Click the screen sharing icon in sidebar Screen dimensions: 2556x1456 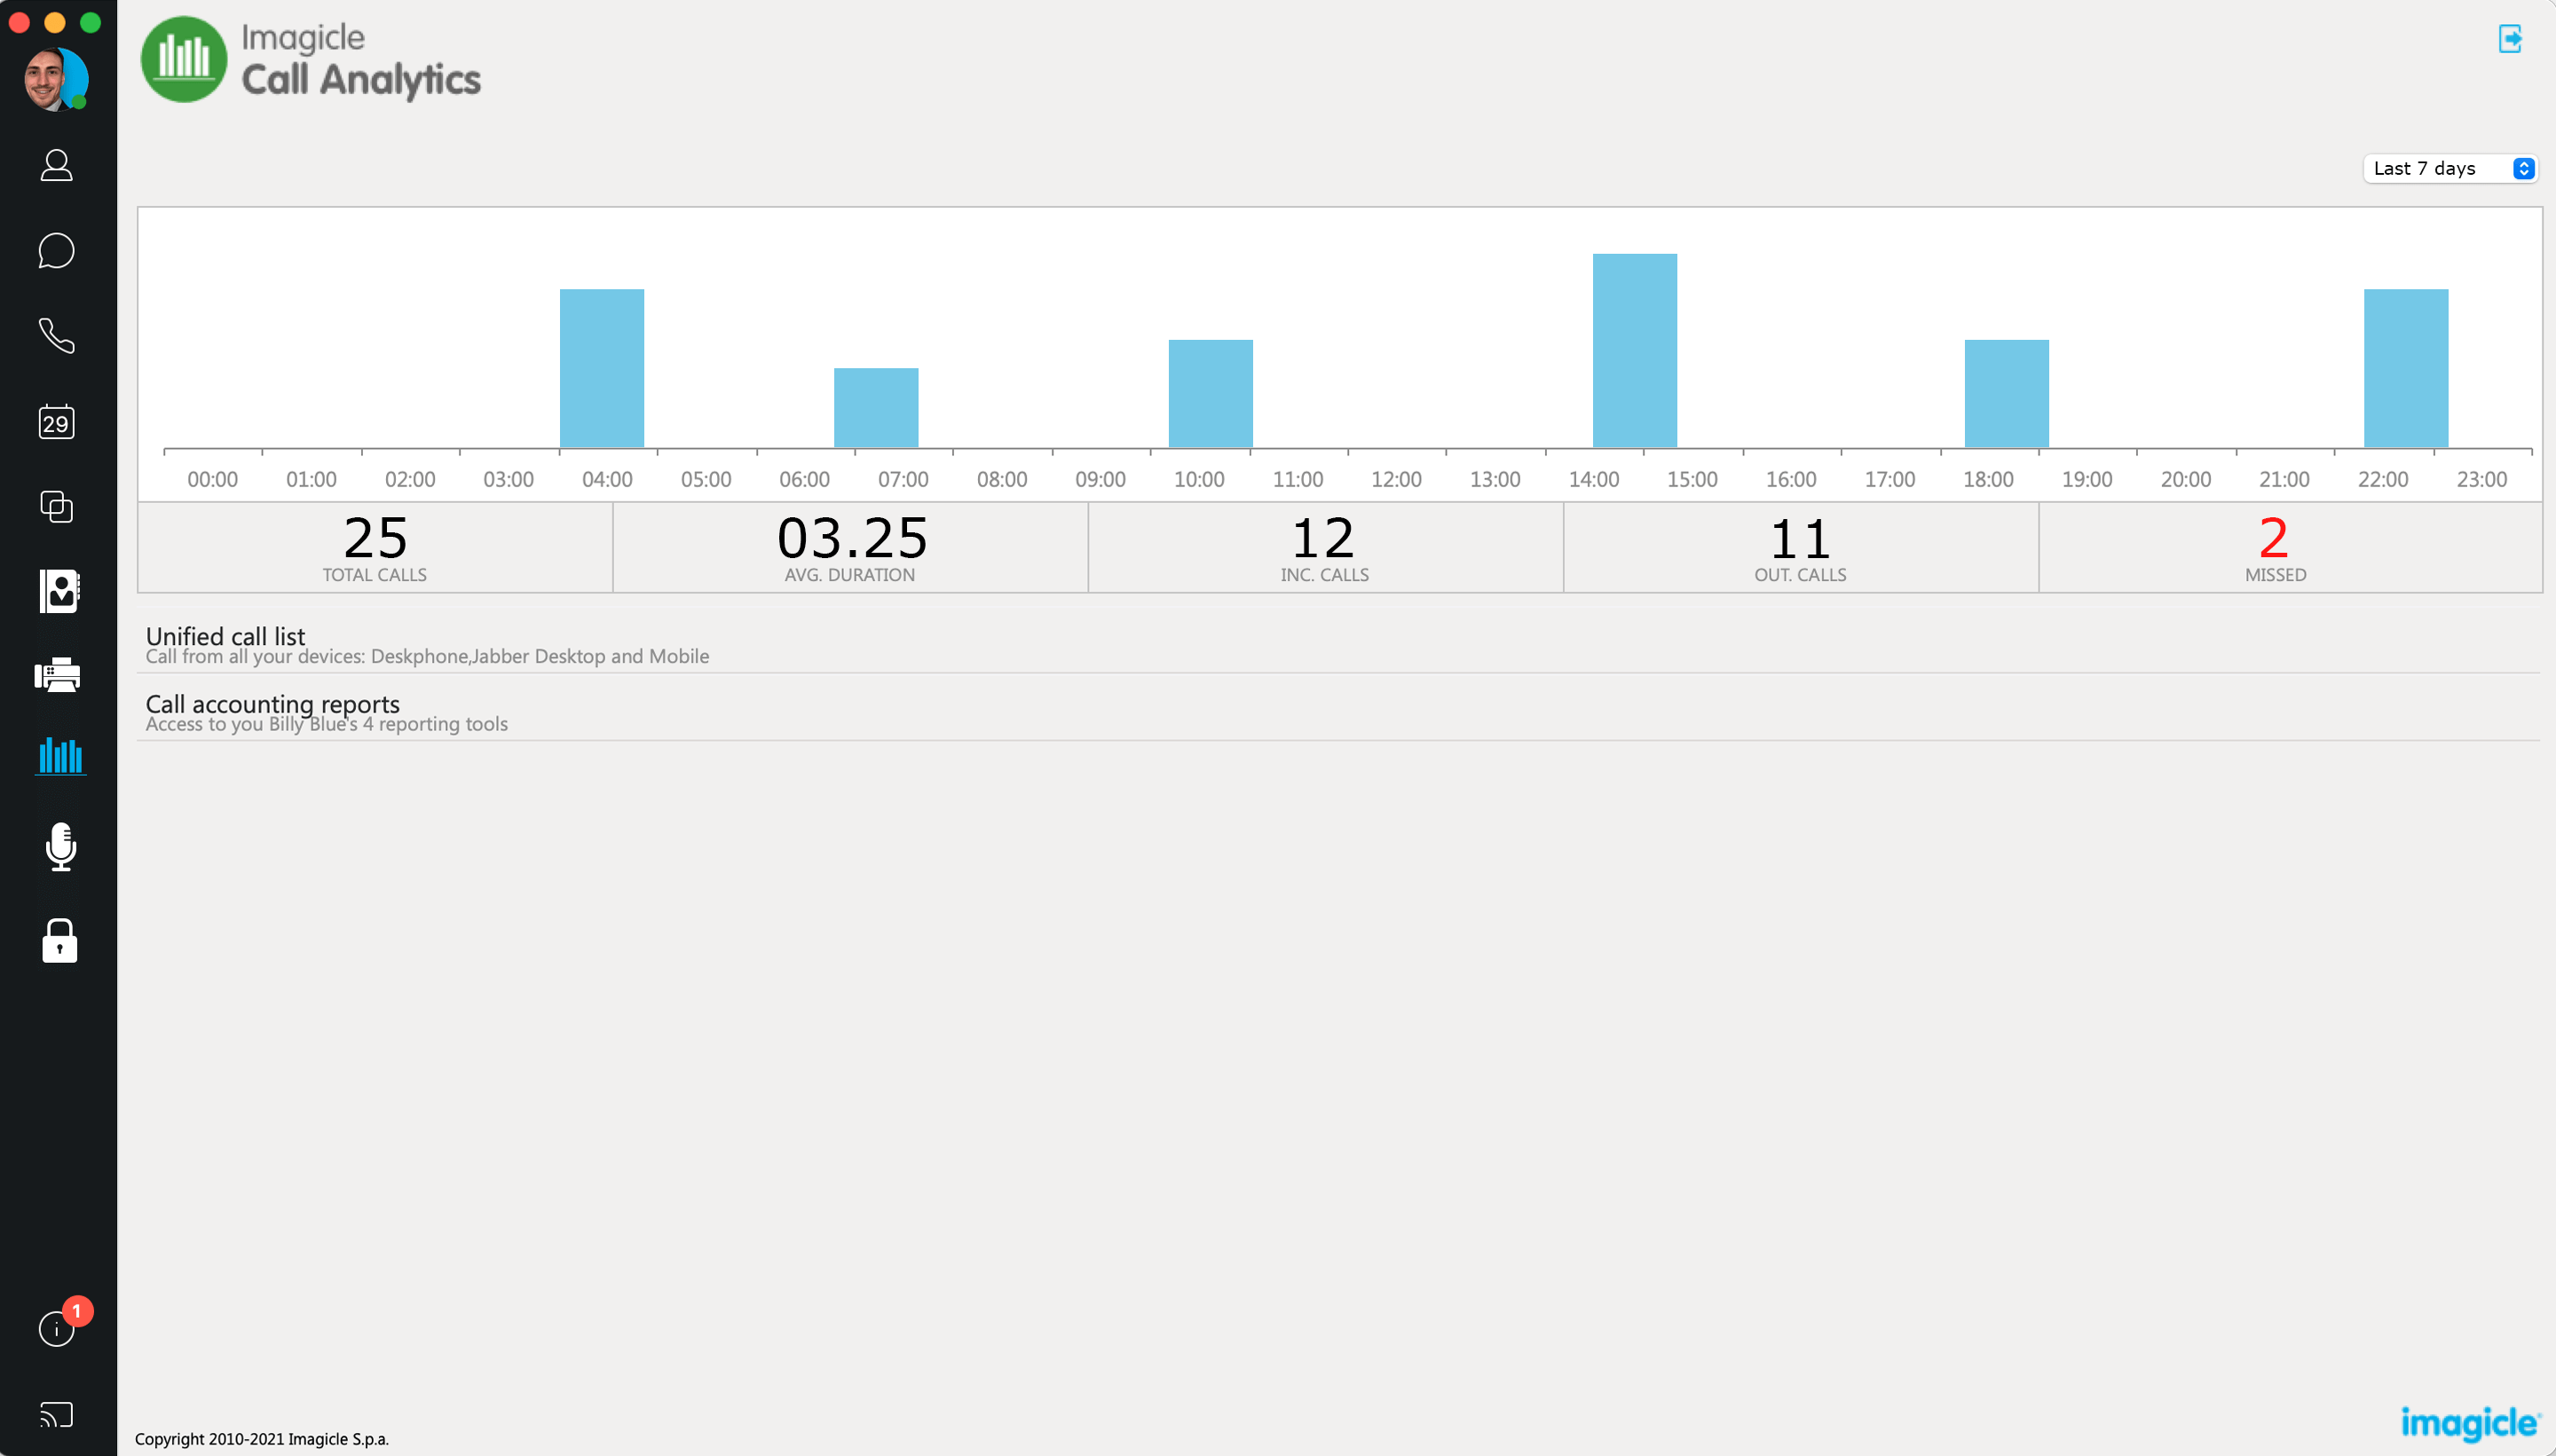pyautogui.click(x=58, y=1418)
